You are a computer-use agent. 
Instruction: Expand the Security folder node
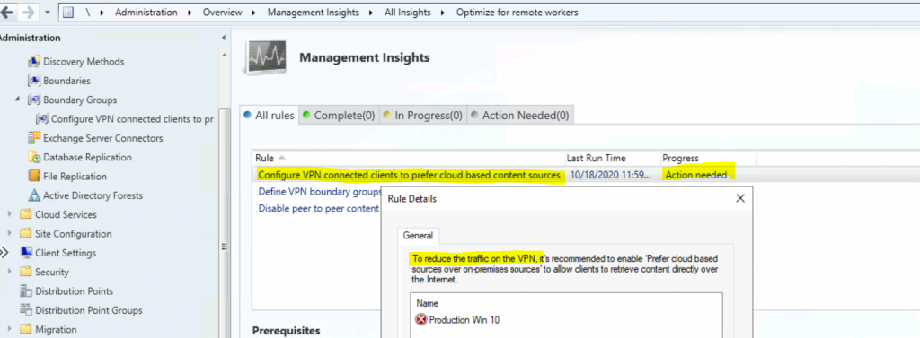tap(9, 272)
